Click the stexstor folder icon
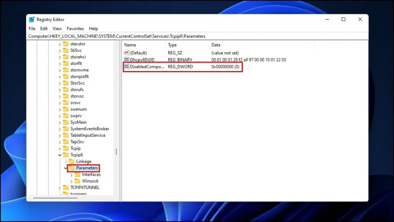Viewport: 394px width, 222px height. pos(66,44)
